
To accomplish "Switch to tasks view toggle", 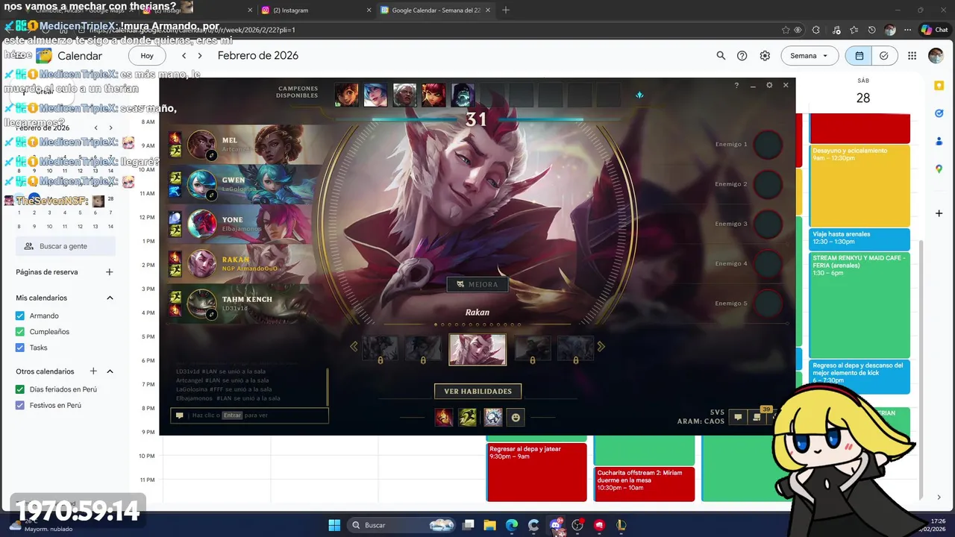I will (x=884, y=56).
